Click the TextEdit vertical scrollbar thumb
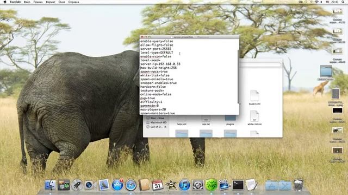The width and height of the screenshot is (348, 195). [238, 76]
